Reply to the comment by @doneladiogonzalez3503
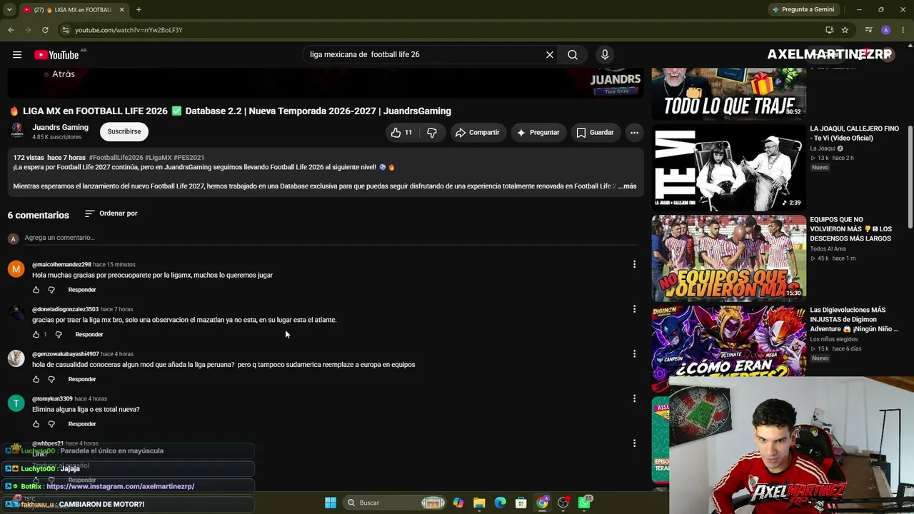Viewport: 914px width, 514px height. [x=89, y=335]
